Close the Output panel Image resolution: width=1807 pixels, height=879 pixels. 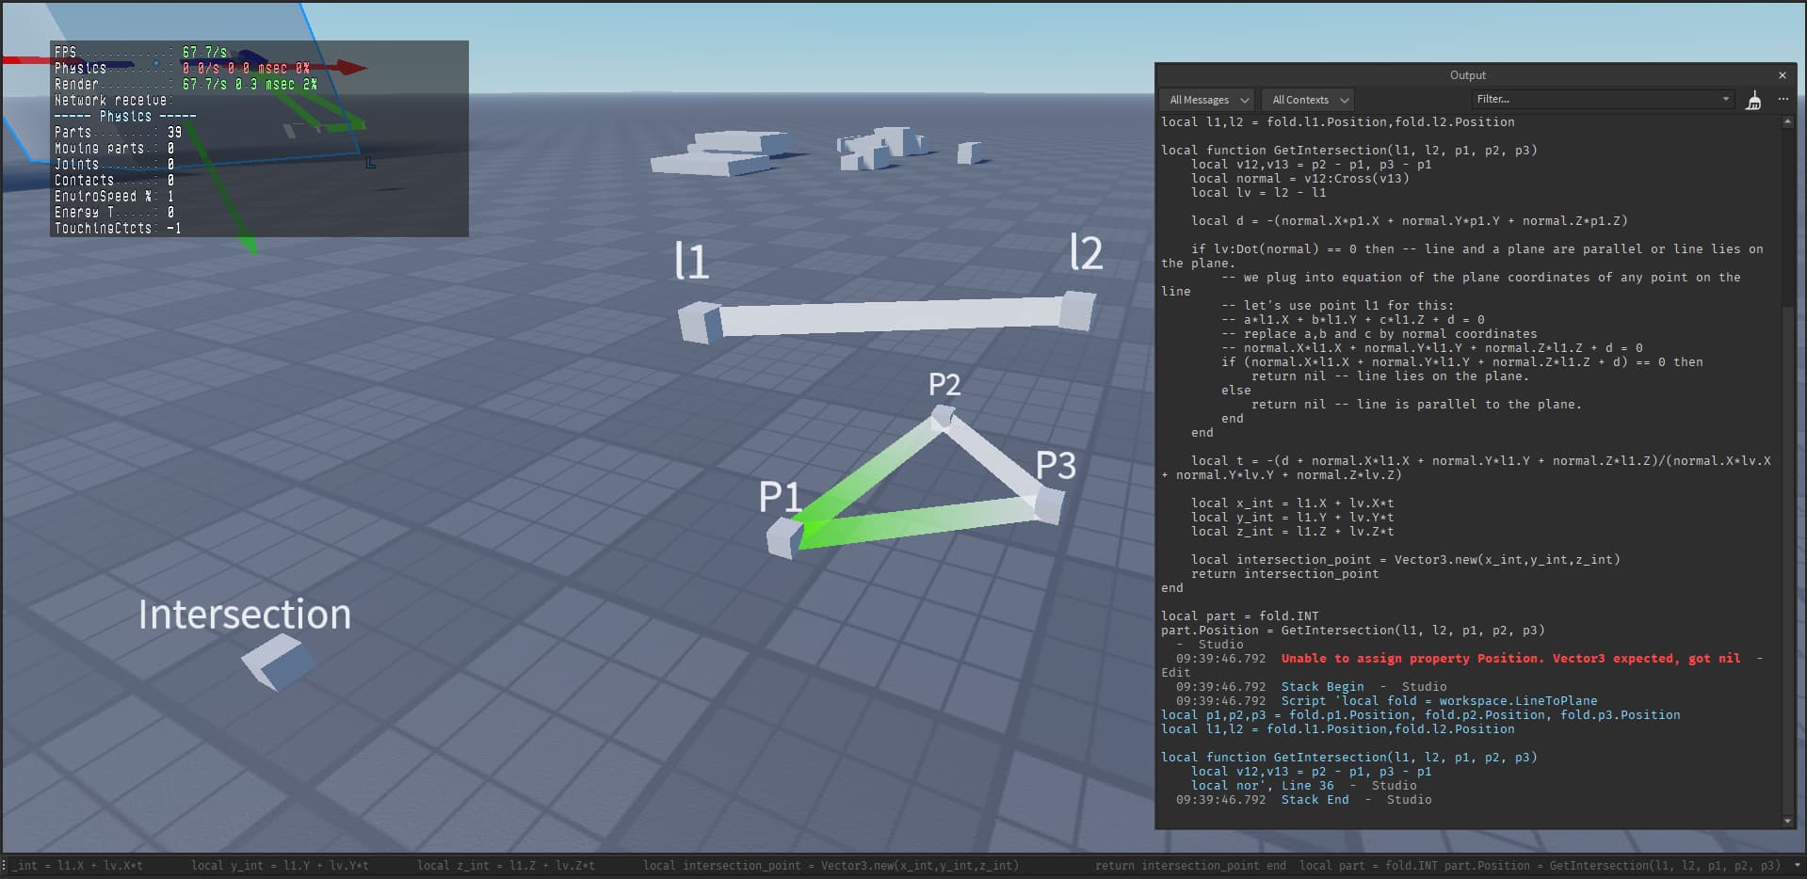(x=1782, y=75)
